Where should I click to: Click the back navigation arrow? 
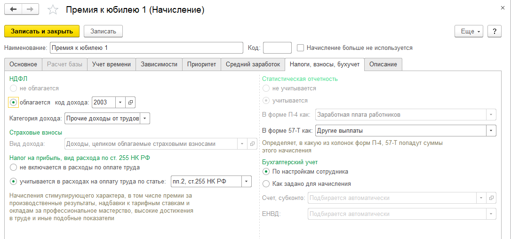click(x=13, y=9)
